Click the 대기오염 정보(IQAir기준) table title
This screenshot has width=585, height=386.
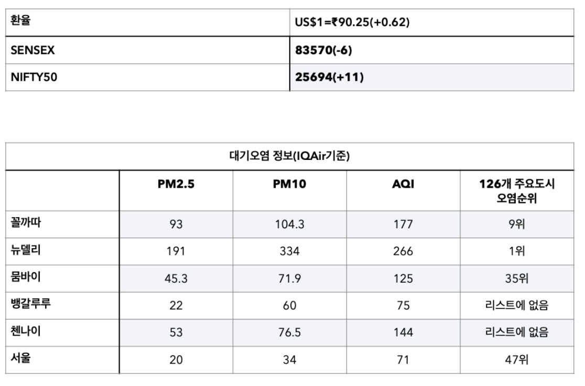click(289, 156)
